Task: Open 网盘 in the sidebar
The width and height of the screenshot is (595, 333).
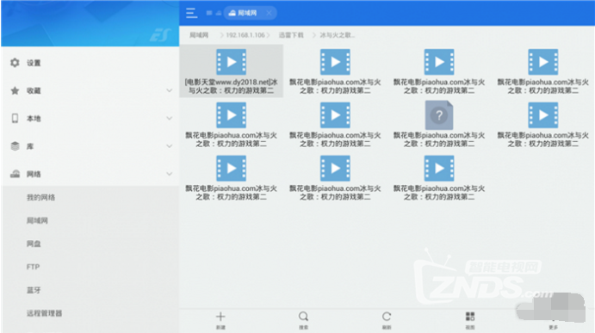Action: coord(34,244)
